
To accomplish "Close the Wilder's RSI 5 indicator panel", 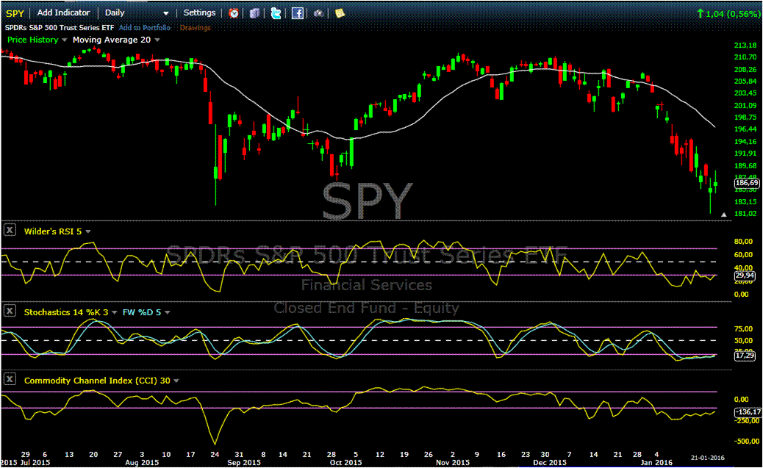I will (10, 230).
